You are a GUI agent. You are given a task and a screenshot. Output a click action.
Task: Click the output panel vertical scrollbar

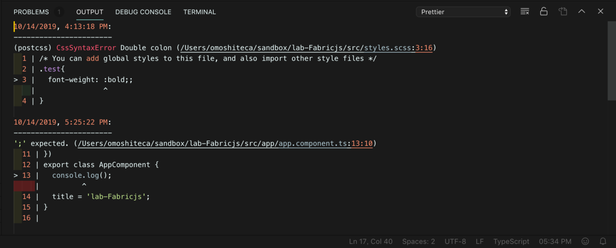tap(612, 61)
